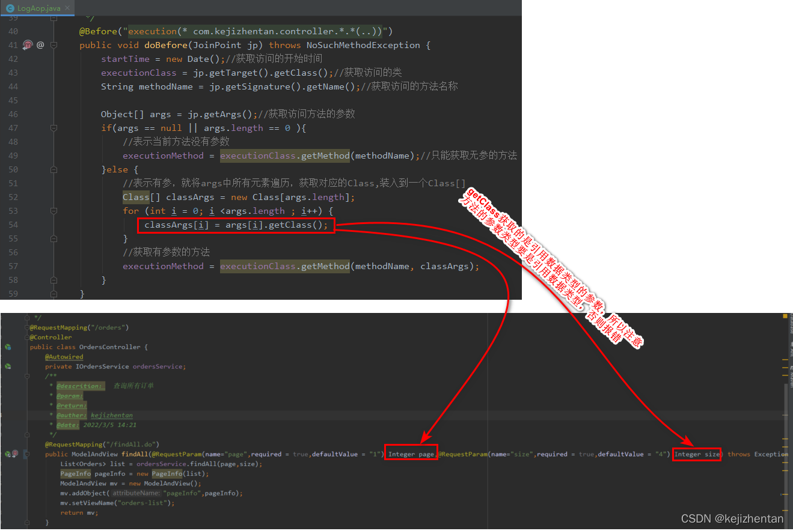Click the doBefore method name
793x531 pixels.
coord(166,45)
